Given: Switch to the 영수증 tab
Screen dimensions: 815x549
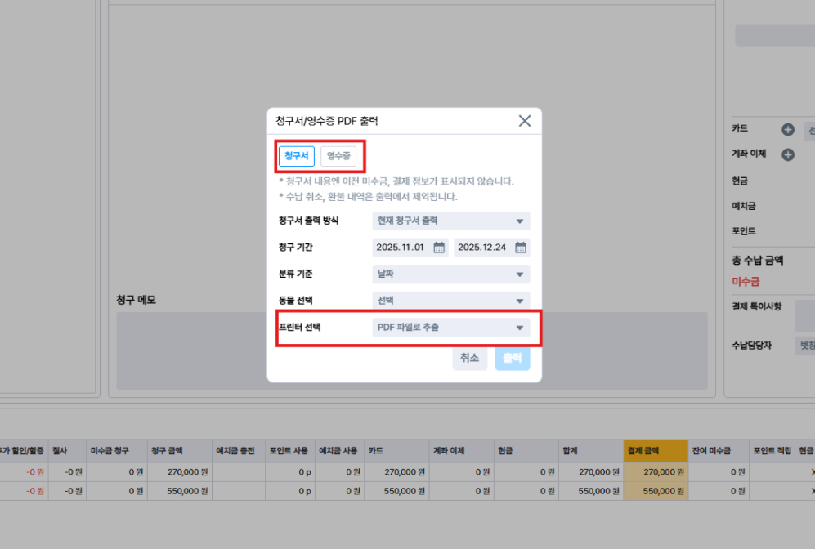Looking at the screenshot, I should 338,156.
